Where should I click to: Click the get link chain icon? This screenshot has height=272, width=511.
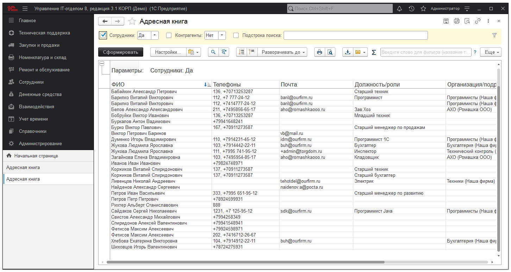click(x=478, y=21)
